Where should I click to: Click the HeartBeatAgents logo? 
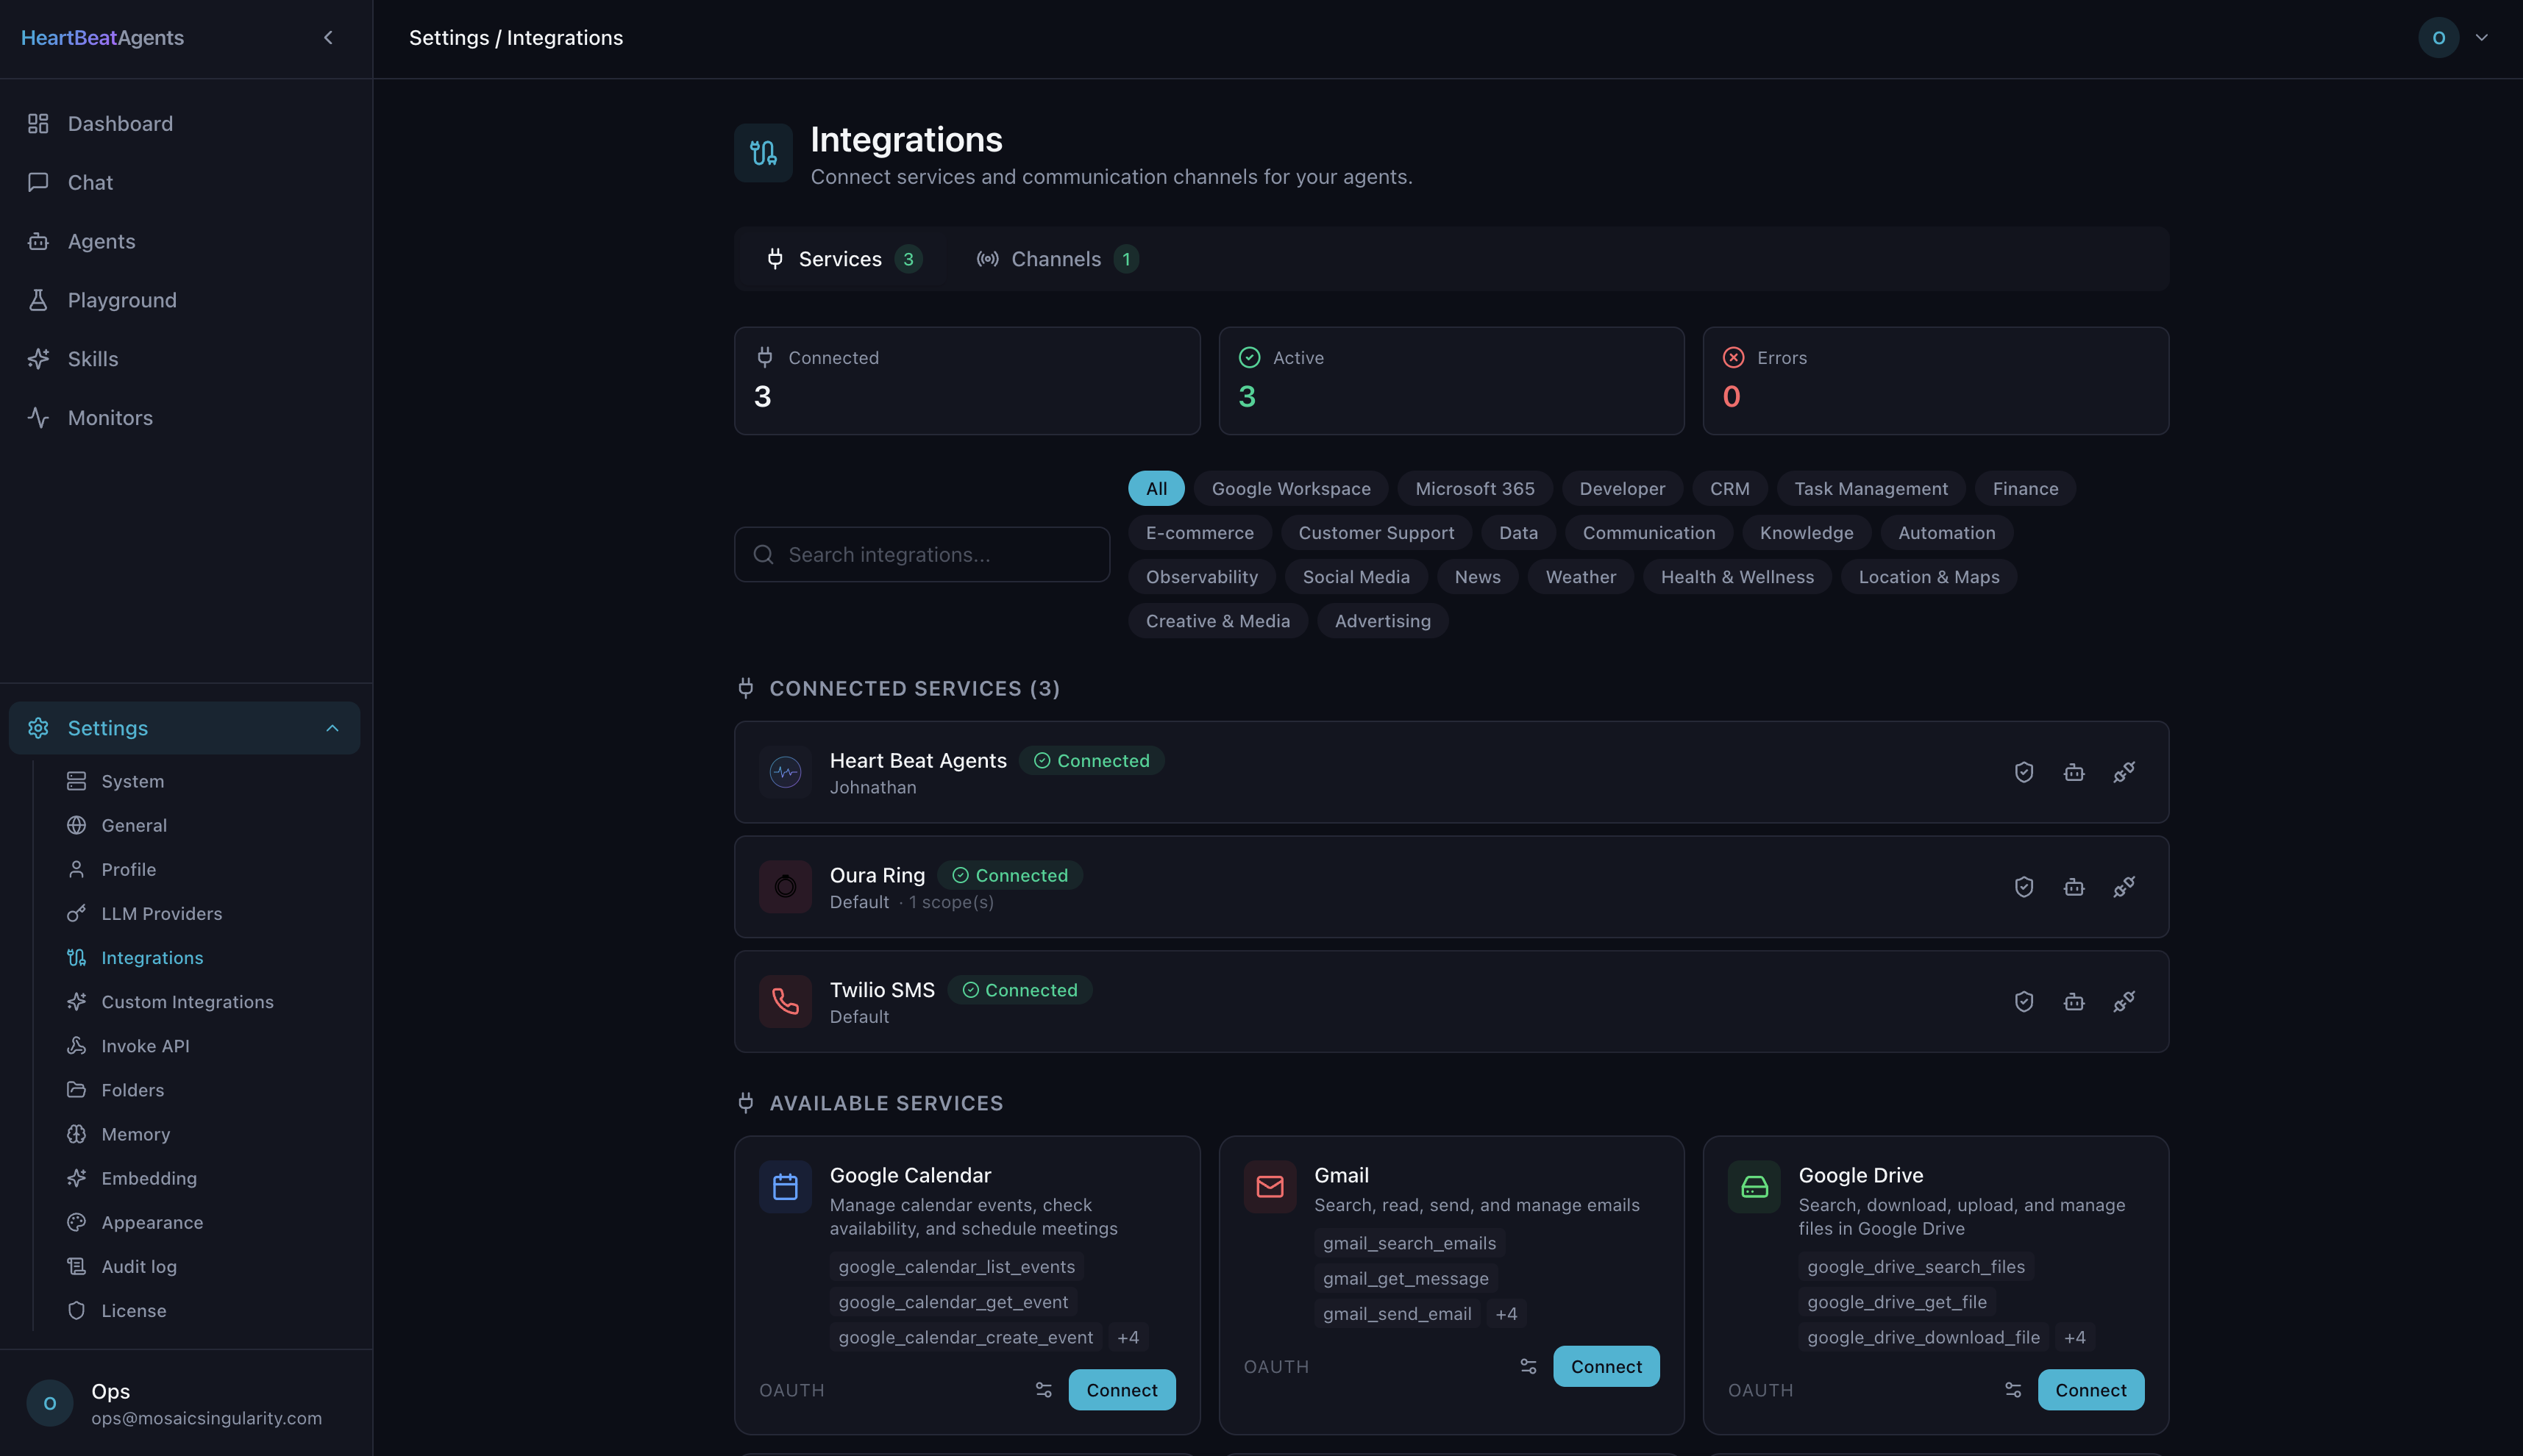point(102,38)
